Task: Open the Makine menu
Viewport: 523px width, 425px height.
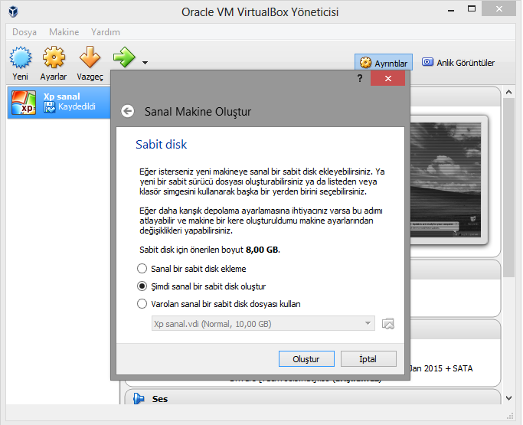Action: tap(64, 32)
